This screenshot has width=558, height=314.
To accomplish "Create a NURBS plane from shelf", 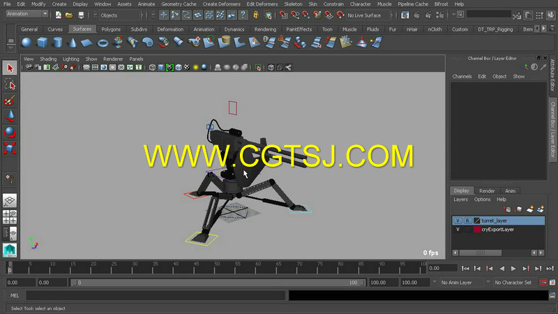I will pyautogui.click(x=87, y=43).
